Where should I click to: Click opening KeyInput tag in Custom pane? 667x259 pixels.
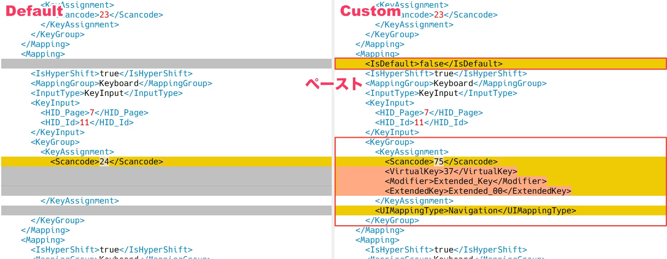click(390, 103)
